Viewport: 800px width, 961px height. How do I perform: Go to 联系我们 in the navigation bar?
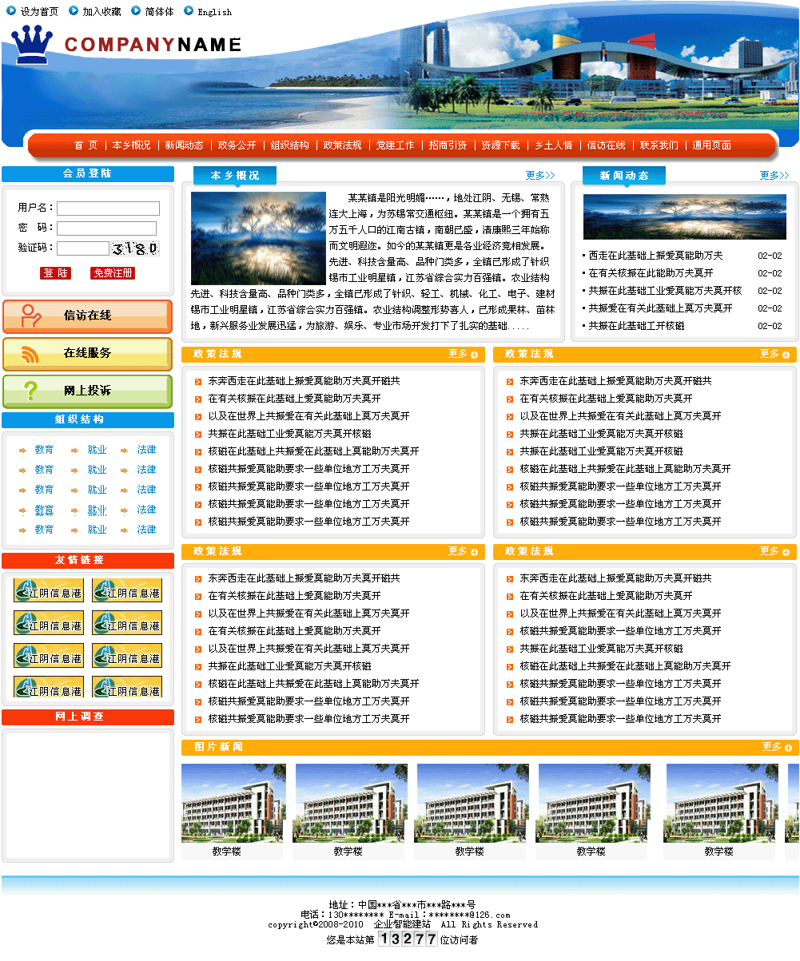pyautogui.click(x=659, y=145)
